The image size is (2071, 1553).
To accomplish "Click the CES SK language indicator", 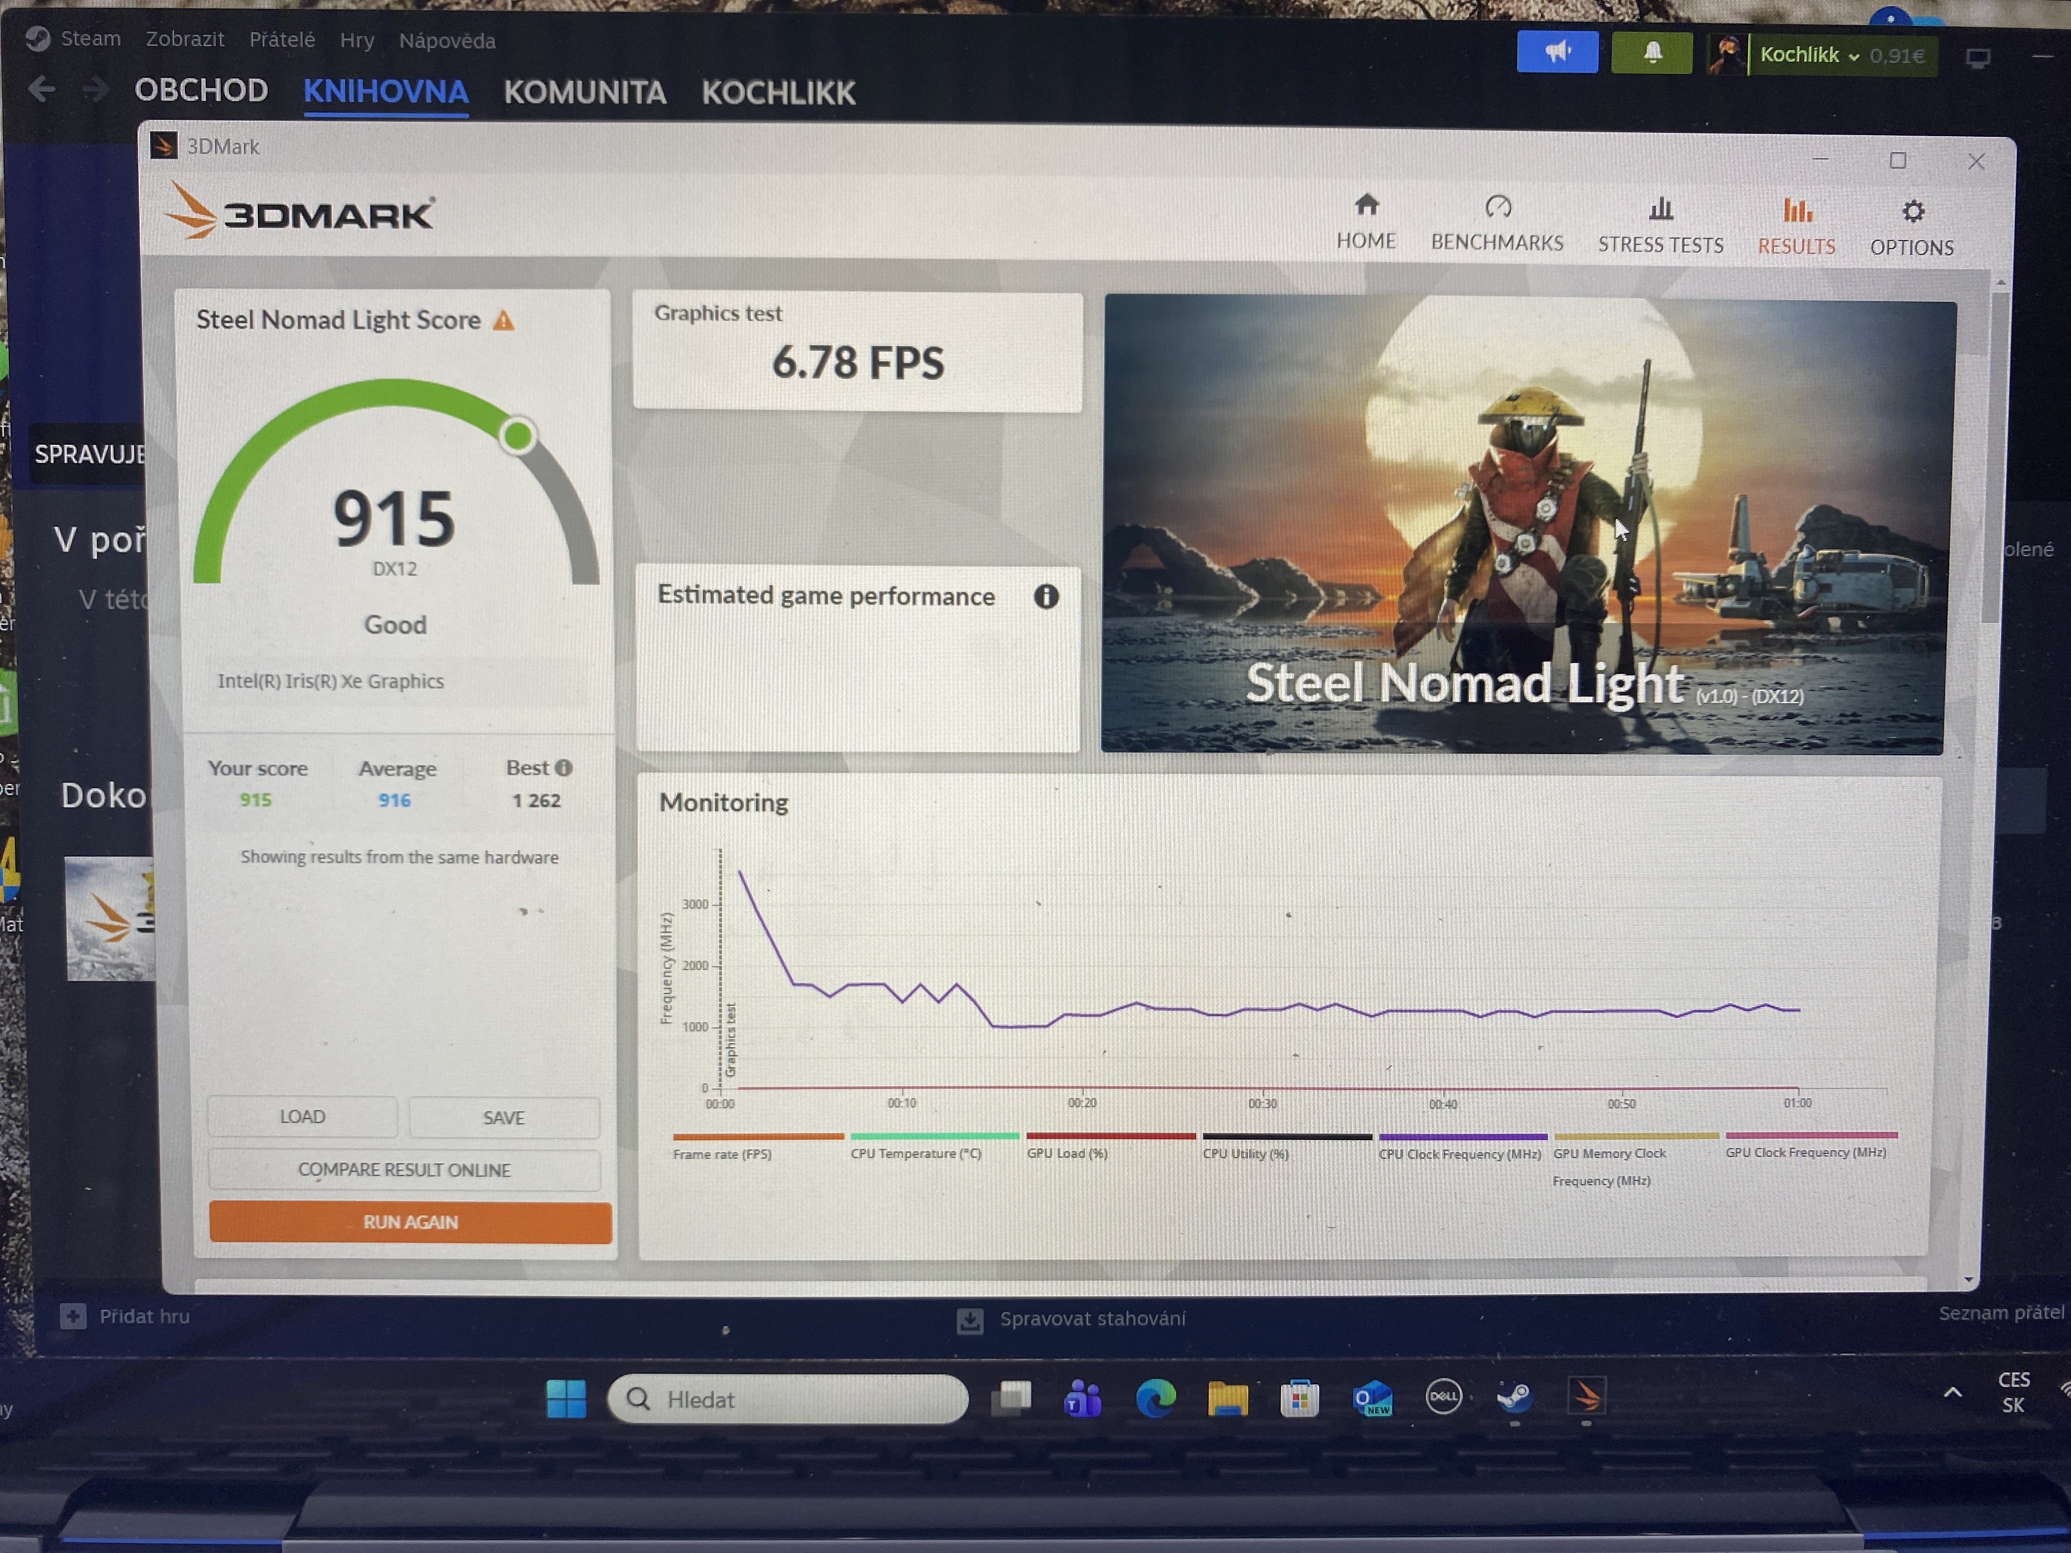I will pyautogui.click(x=2014, y=1392).
